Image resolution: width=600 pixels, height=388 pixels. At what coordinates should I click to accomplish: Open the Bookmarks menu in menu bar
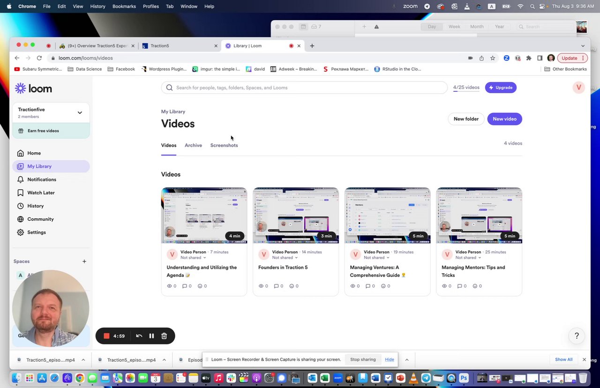124,6
